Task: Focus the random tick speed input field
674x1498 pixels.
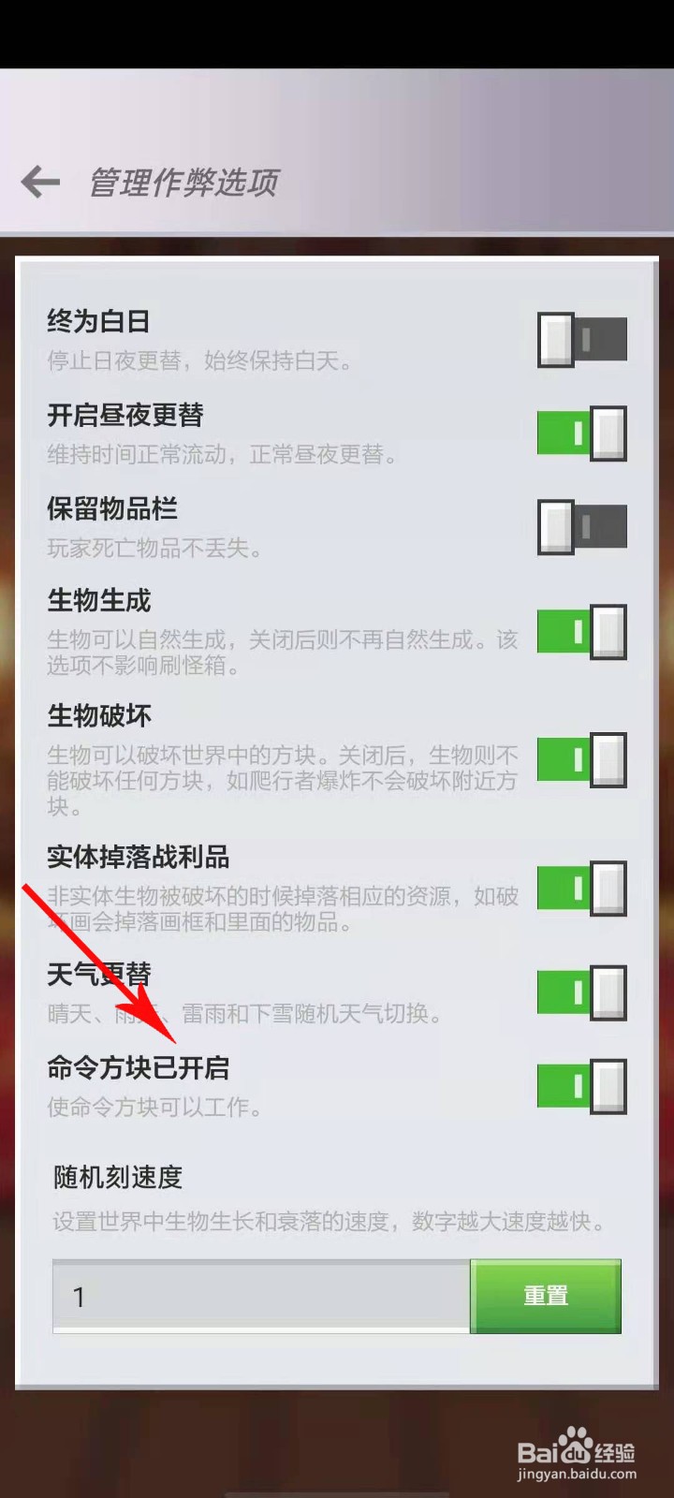Action: pyautogui.click(x=261, y=1296)
